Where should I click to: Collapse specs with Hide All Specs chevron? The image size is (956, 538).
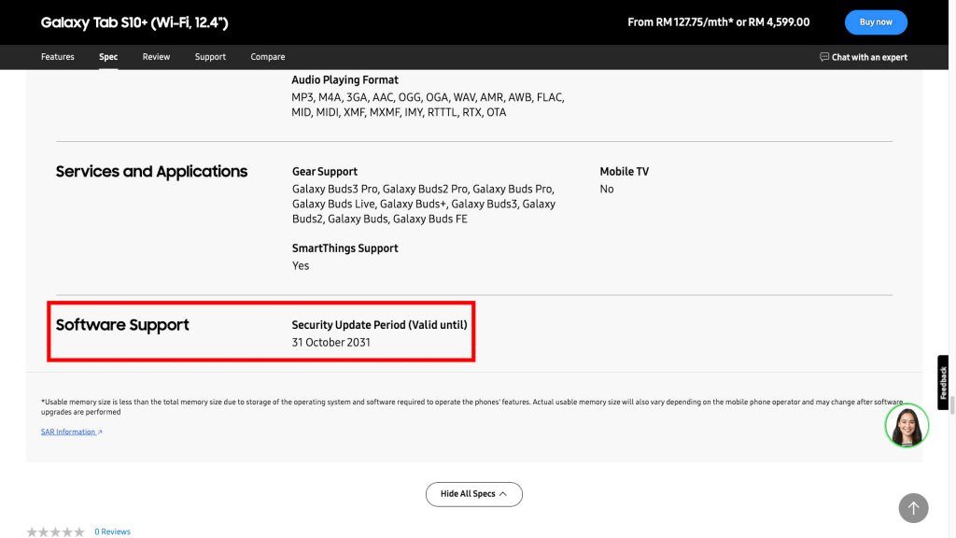tap(503, 494)
